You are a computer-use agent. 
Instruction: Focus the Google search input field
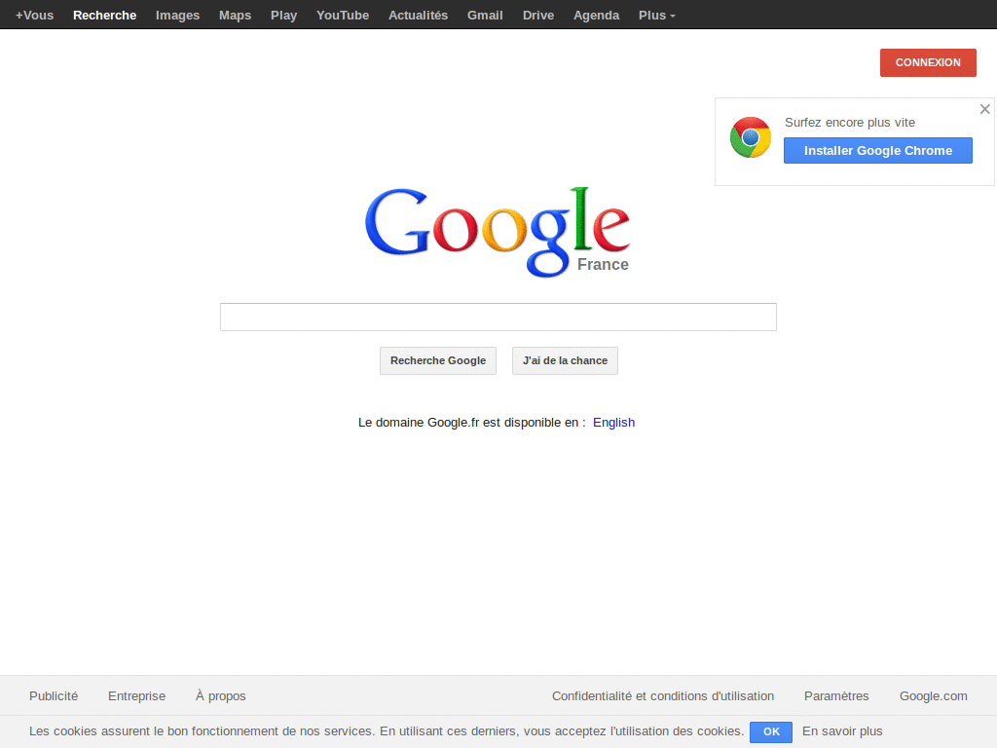click(x=498, y=317)
